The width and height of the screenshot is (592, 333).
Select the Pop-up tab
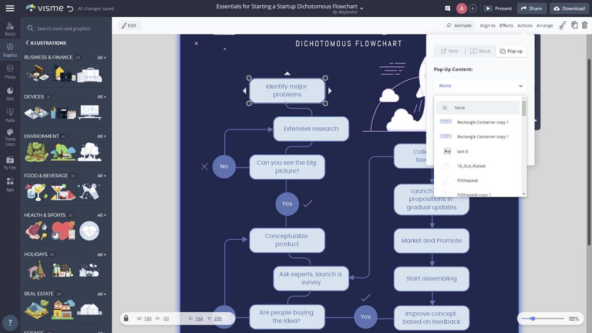511,51
